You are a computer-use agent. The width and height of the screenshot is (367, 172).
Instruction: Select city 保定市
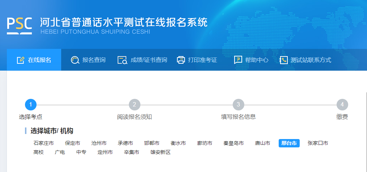click(x=72, y=143)
